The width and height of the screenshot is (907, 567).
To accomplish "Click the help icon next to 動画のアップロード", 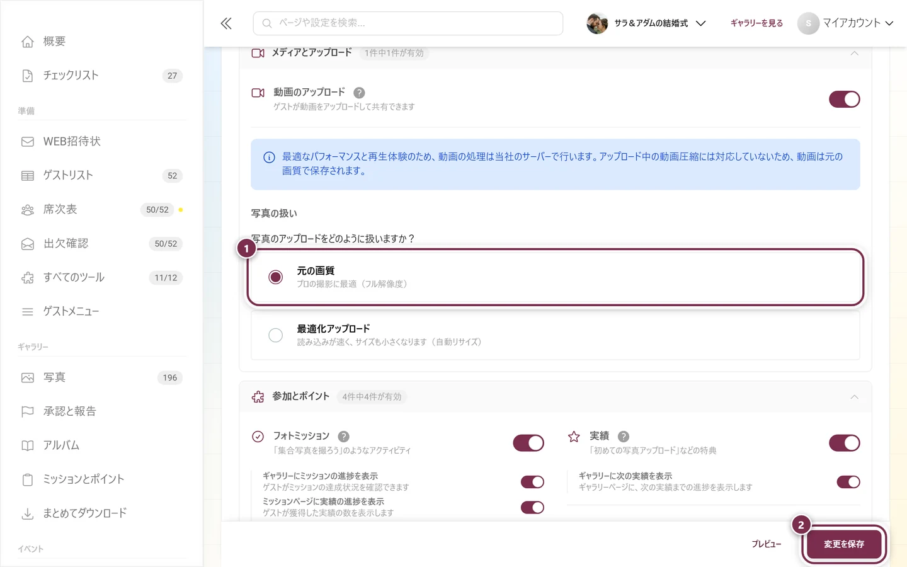I will (x=359, y=93).
